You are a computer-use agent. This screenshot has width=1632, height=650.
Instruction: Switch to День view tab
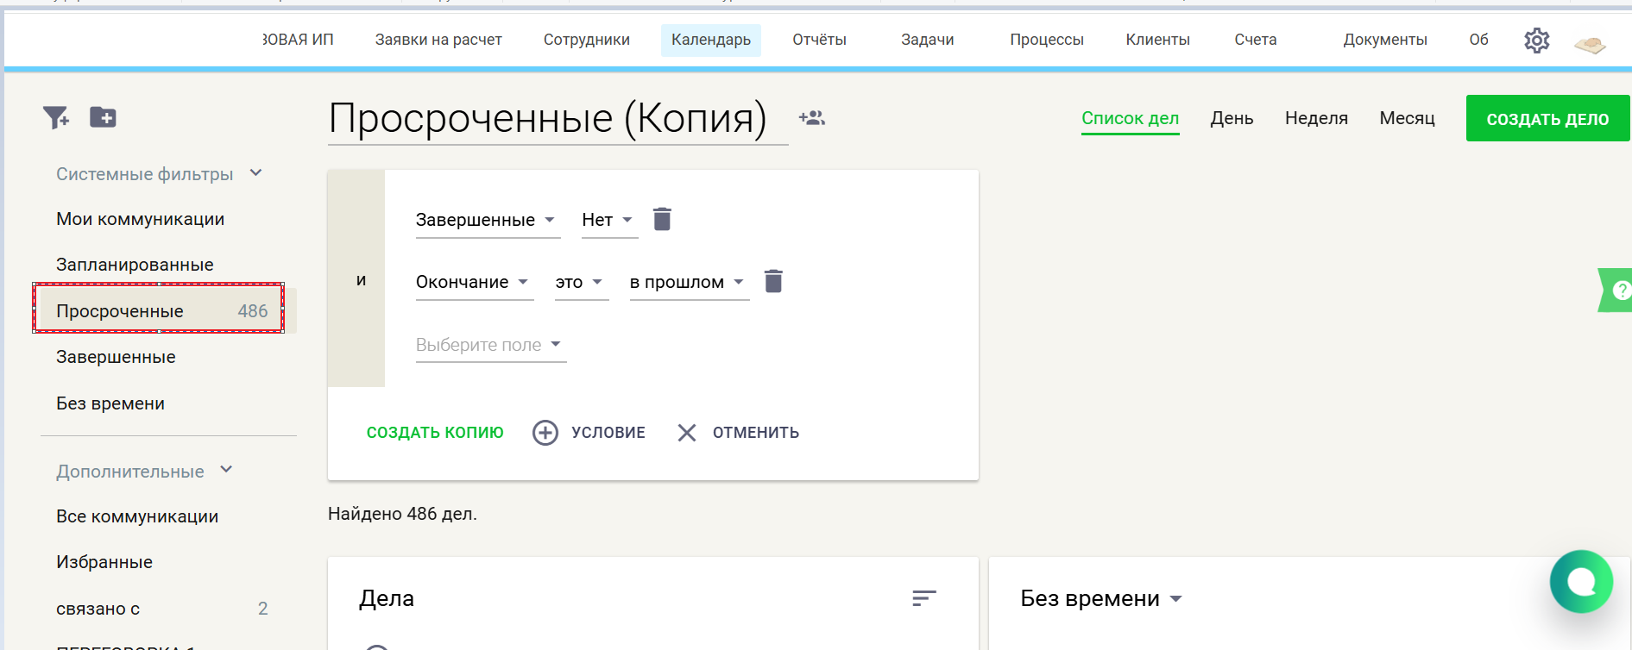pyautogui.click(x=1232, y=119)
